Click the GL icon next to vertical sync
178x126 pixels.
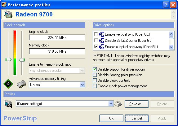click(102, 34)
